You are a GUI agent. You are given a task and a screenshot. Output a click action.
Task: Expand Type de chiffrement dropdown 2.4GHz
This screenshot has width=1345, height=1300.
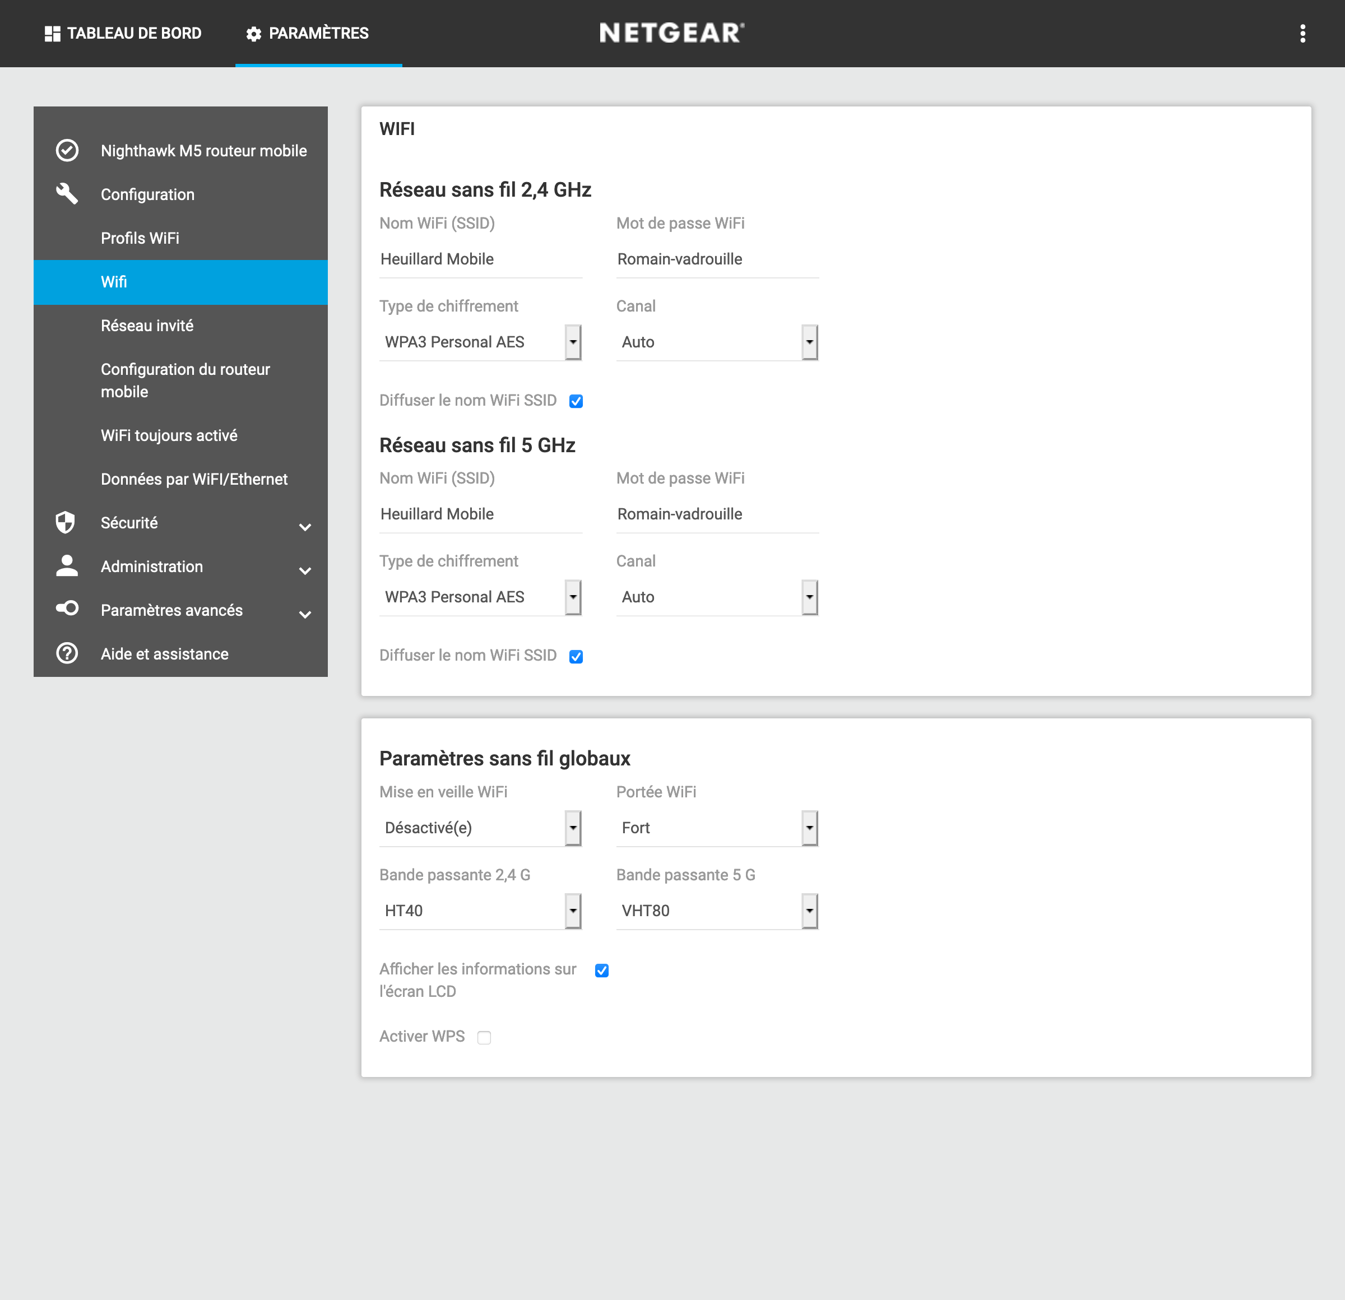point(573,342)
